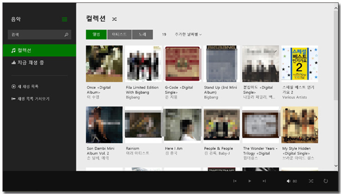Mute the volume speaker icon
The height and width of the screenshot is (194, 341).
tap(288, 181)
